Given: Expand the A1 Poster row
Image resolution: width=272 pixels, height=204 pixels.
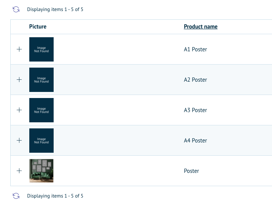Looking at the screenshot, I should click(x=19, y=49).
